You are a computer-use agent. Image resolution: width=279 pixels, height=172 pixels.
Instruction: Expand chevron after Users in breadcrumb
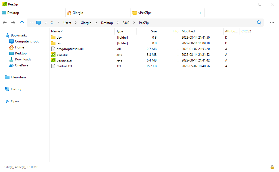[x=76, y=23]
